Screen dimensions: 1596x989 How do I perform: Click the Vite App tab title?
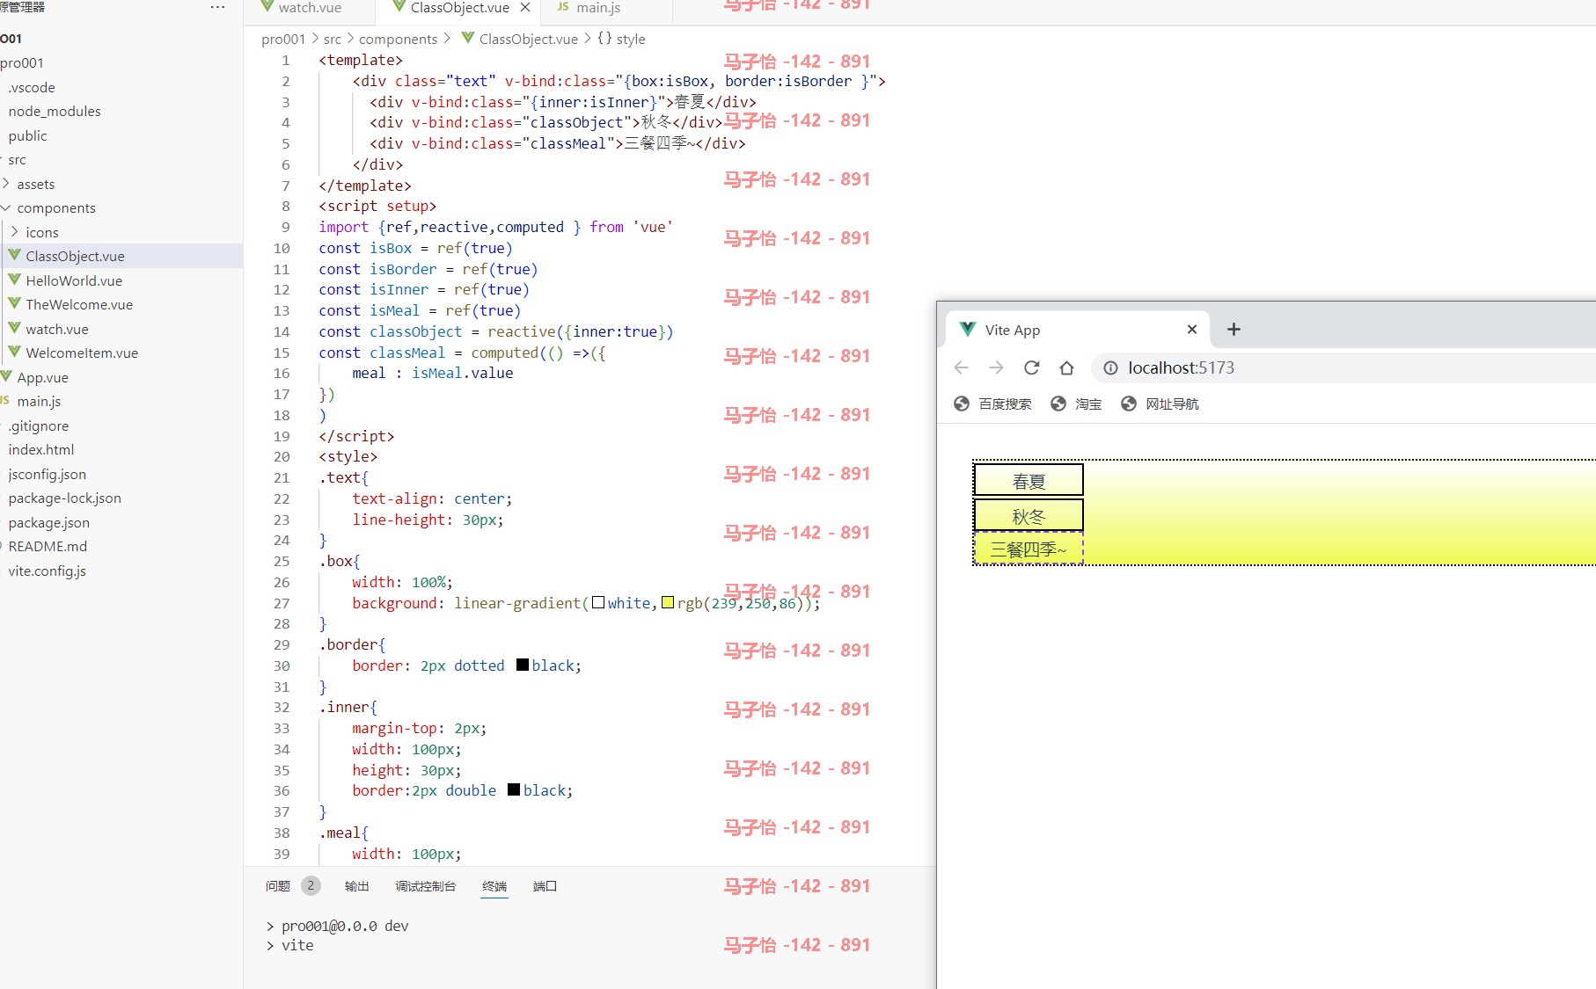[1013, 330]
